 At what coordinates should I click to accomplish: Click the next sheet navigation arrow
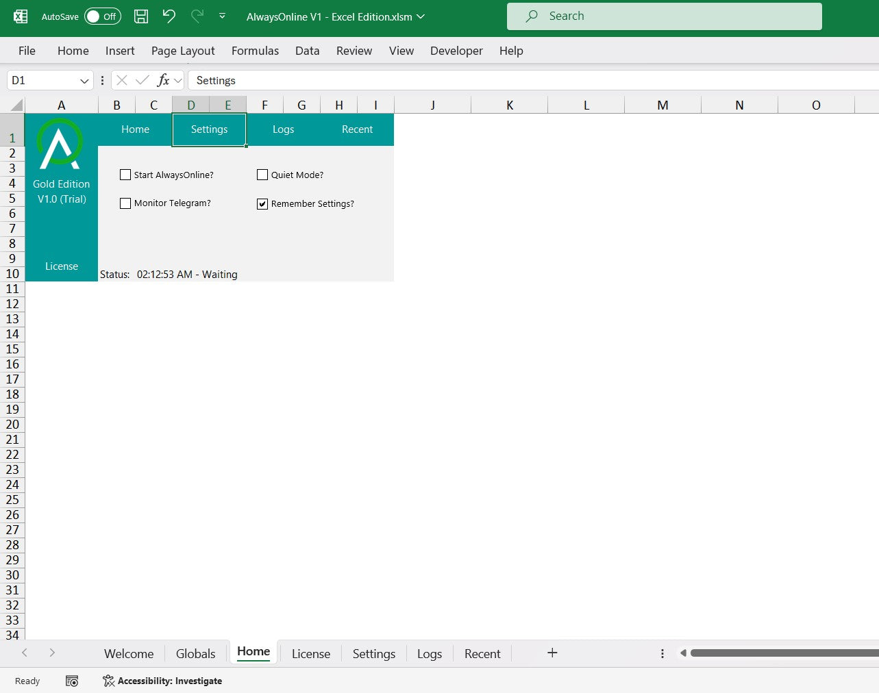(x=52, y=653)
